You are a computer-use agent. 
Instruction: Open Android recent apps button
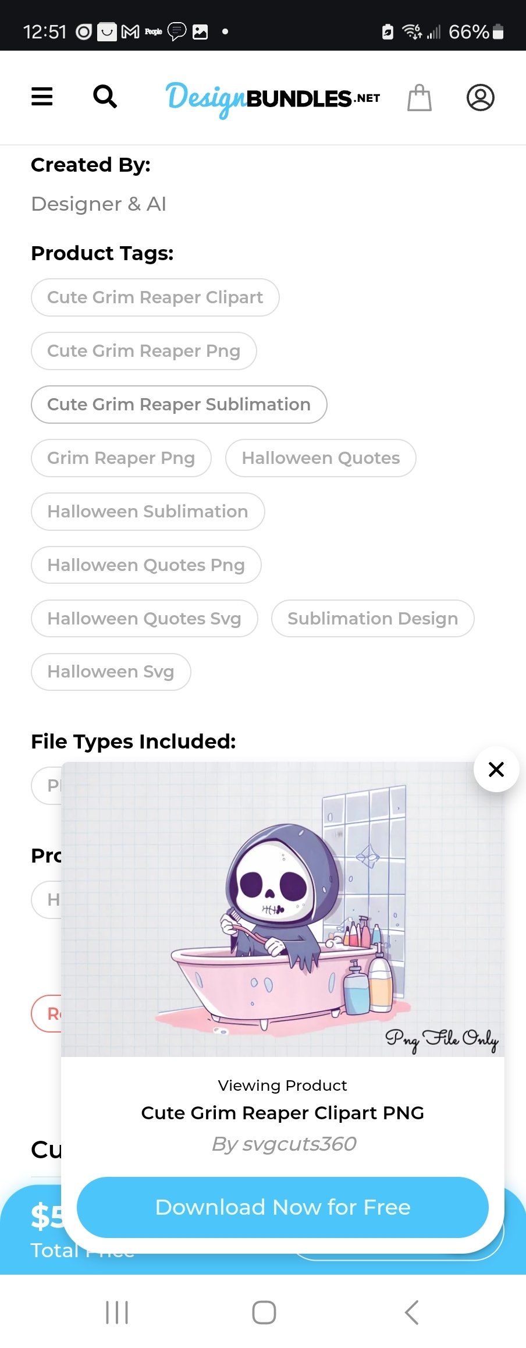[117, 1312]
